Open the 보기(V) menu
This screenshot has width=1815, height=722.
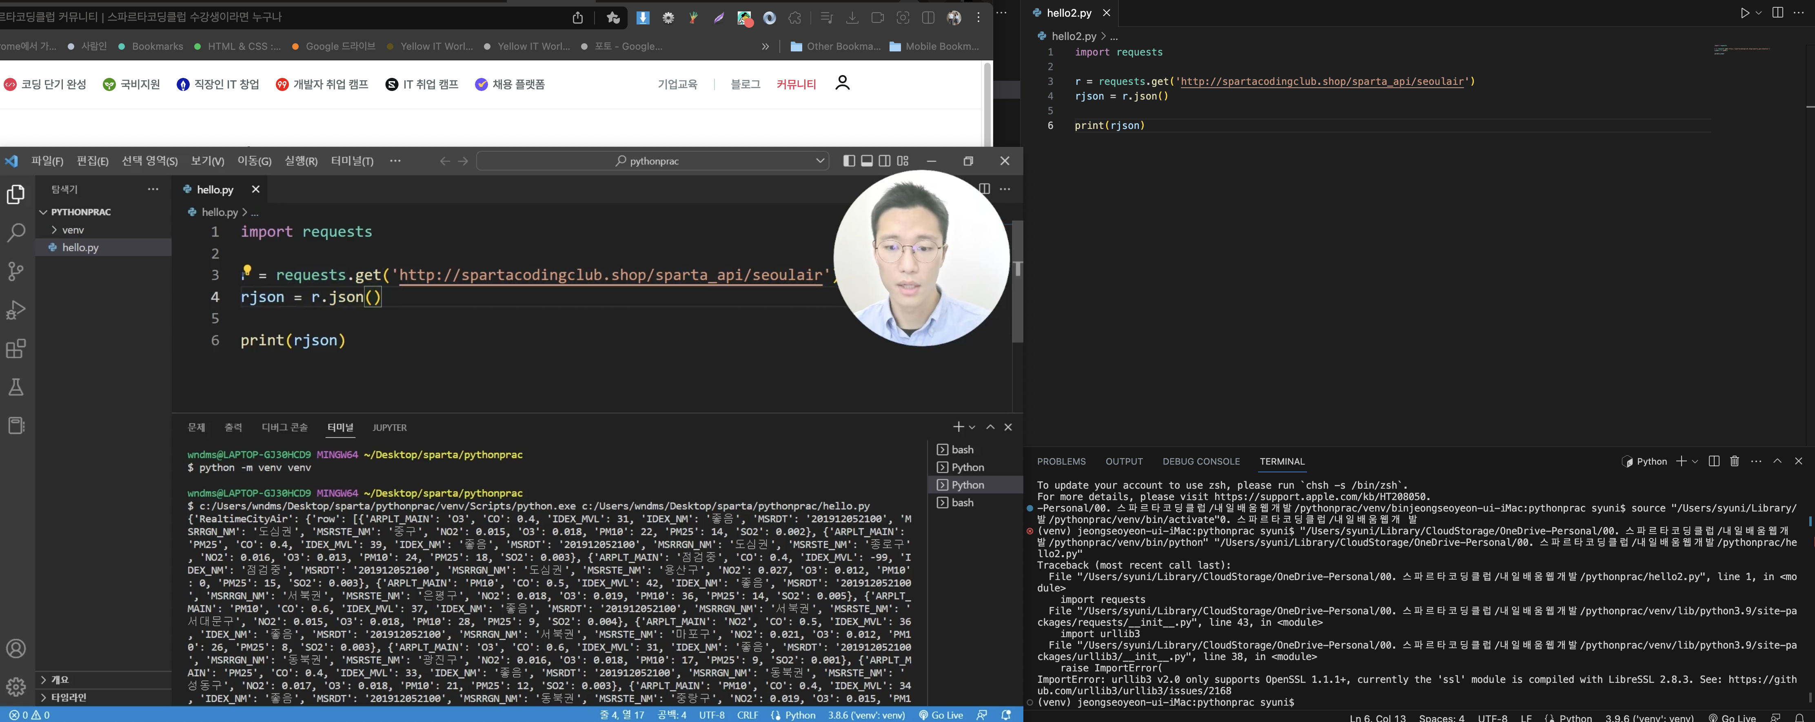pos(207,161)
